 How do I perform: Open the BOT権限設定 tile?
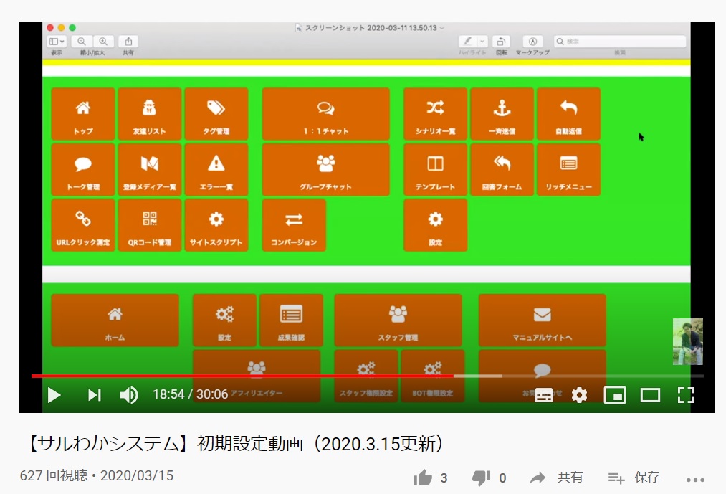coord(433,376)
